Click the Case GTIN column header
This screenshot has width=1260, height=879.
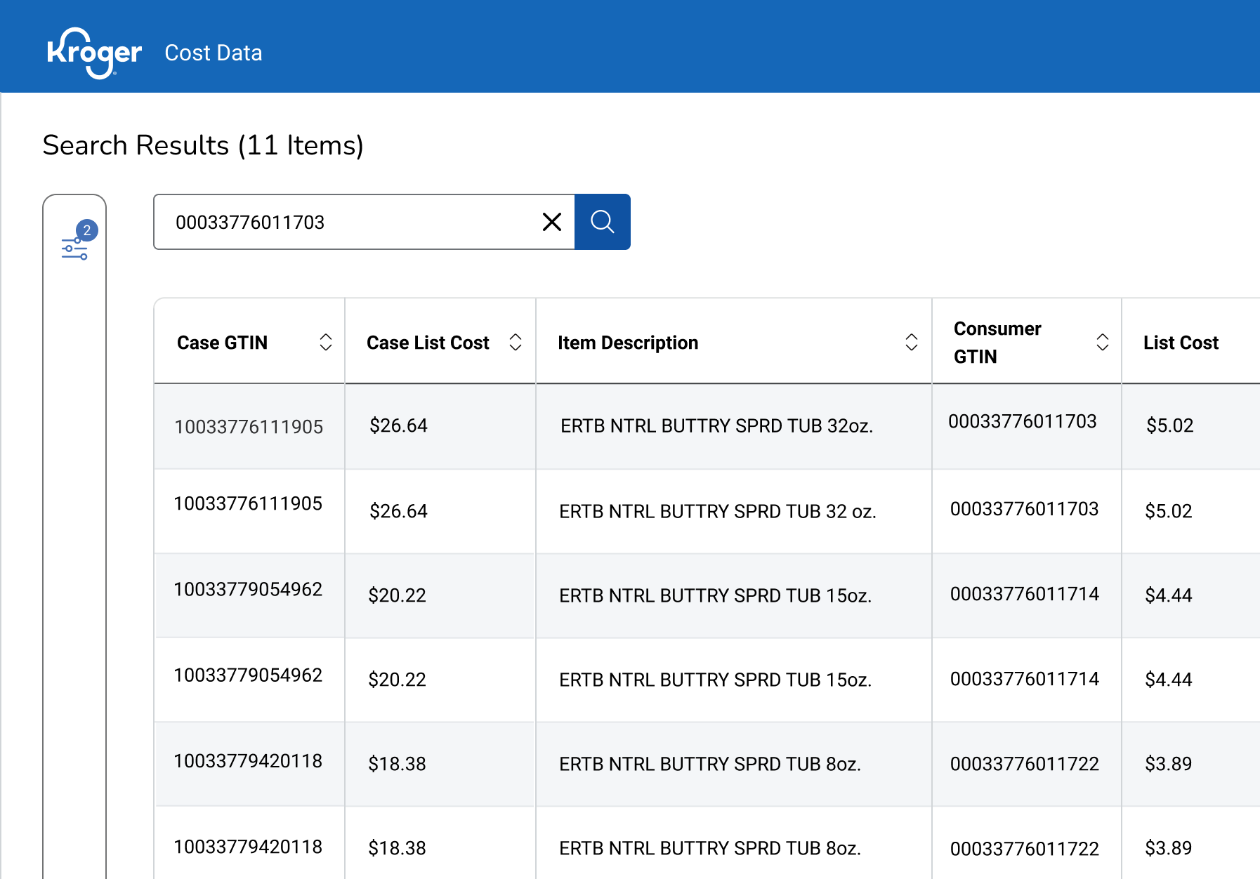click(x=222, y=343)
